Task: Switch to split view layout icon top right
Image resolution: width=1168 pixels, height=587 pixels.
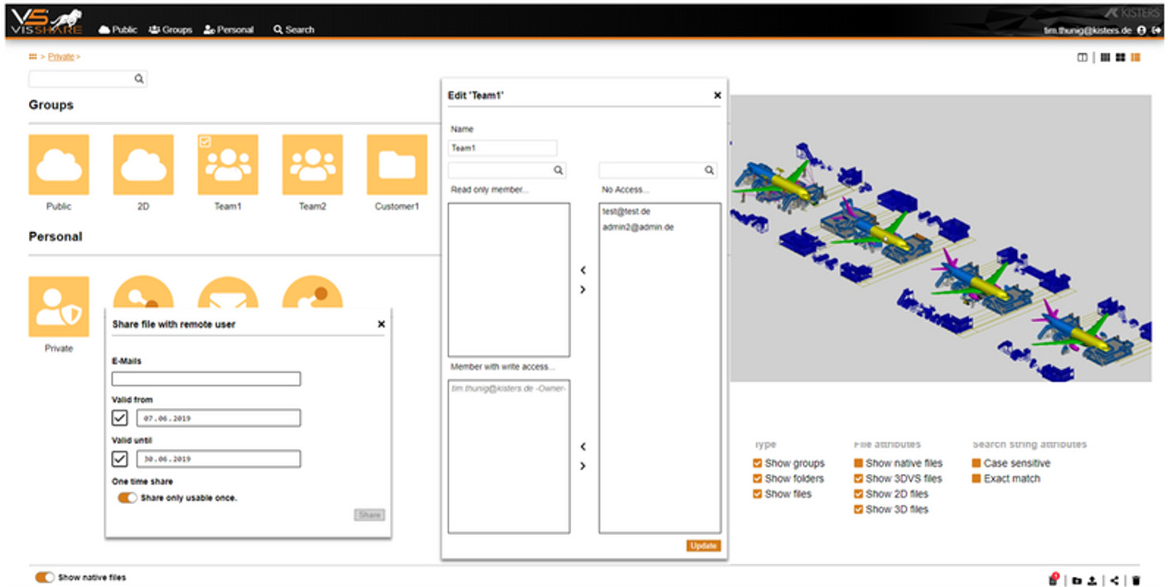Action: 1083,57
